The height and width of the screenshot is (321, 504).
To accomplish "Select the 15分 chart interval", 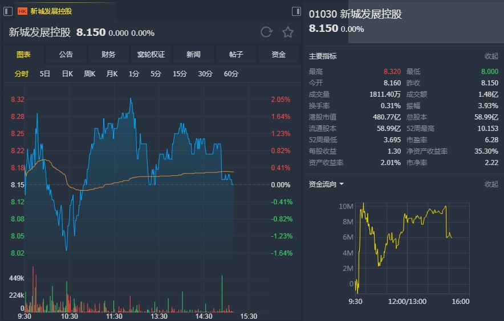I will point(180,74).
